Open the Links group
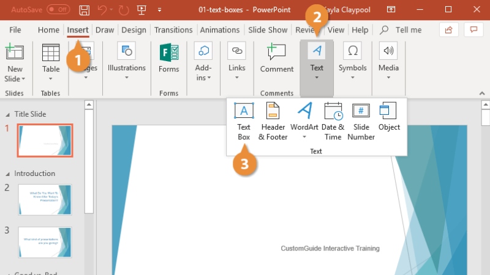The image size is (490, 275). pos(237,61)
